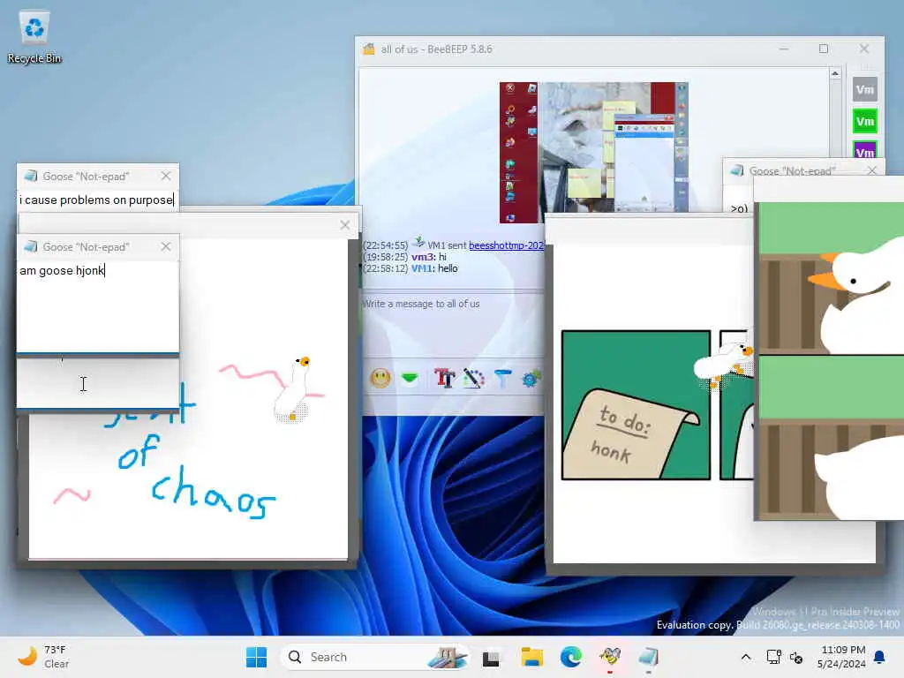
Task: Open the font TT selector in BeeBEEP
Action: [445, 378]
